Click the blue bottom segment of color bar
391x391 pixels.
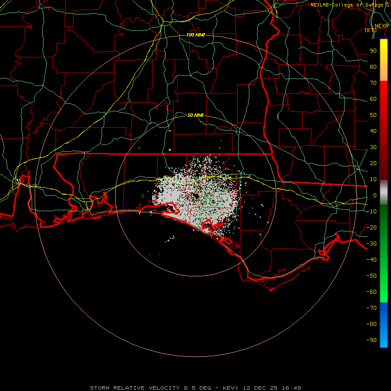pyautogui.click(x=384, y=325)
